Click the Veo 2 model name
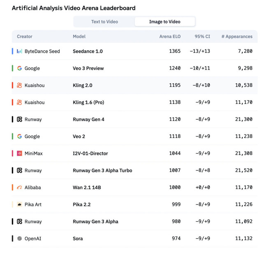This screenshot has width=263, height=254. (79, 136)
